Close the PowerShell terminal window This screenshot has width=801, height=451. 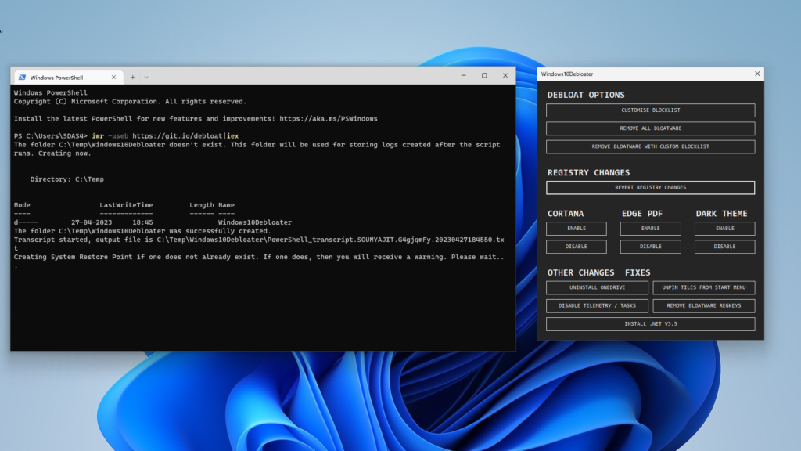pos(505,76)
